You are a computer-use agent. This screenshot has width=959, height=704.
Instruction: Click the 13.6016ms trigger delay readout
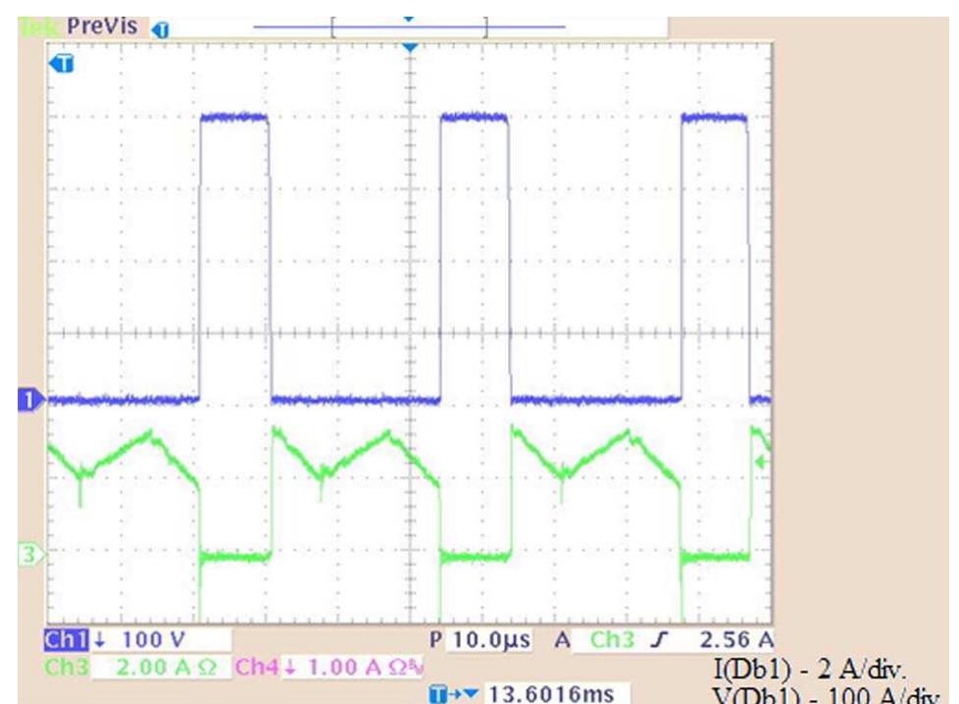click(x=550, y=694)
